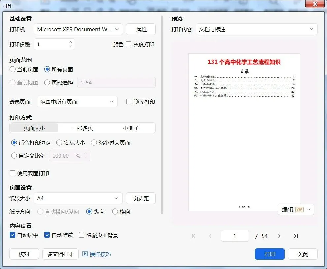Go to next preview page
This screenshot has width=327, height=269.
tap(279, 236)
